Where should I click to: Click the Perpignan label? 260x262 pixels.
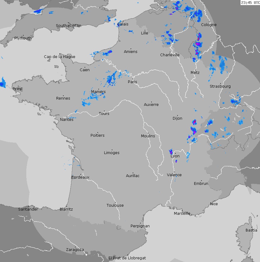[x=140, y=226]
